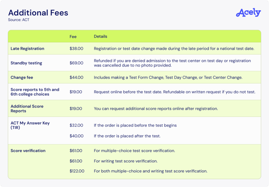Viewport: 269px width, 187px height.
Task: Click the writing test score verification detail
Action: 126,161
